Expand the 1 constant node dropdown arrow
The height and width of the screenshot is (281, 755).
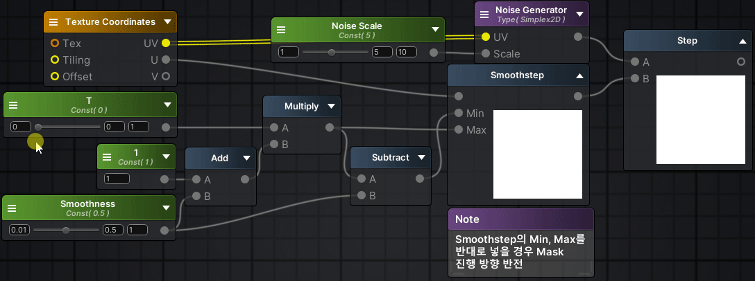[x=166, y=156]
